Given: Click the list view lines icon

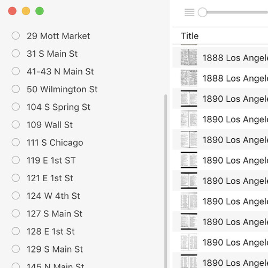Looking at the screenshot, I should 189,12.
